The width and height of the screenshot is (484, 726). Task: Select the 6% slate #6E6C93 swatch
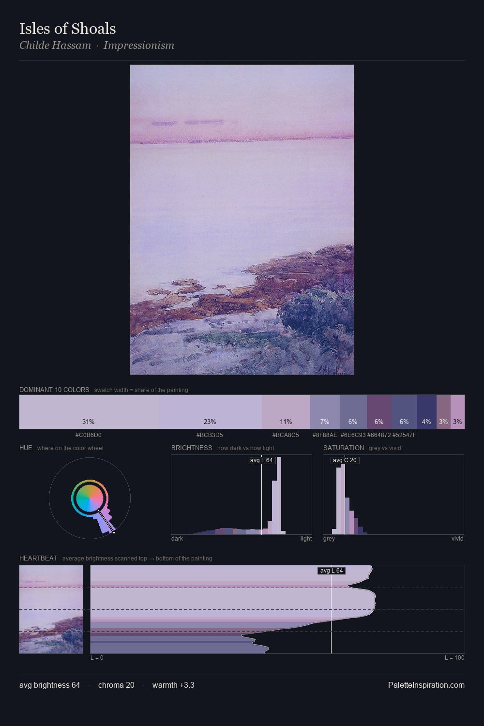[353, 412]
